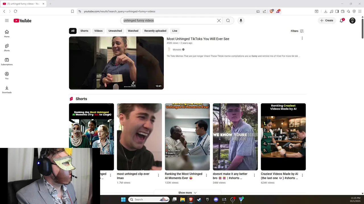364x204 pixels.
Task: Open the Brave playlist music icon
Action: click(331, 11)
